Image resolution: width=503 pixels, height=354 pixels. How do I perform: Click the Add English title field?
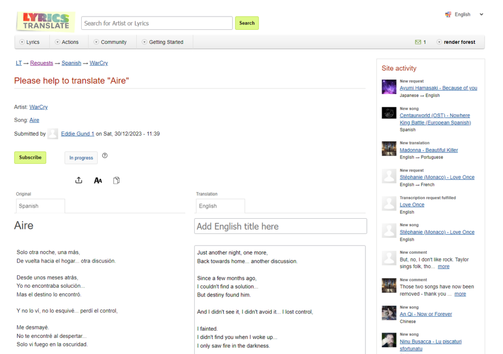pyautogui.click(x=280, y=226)
